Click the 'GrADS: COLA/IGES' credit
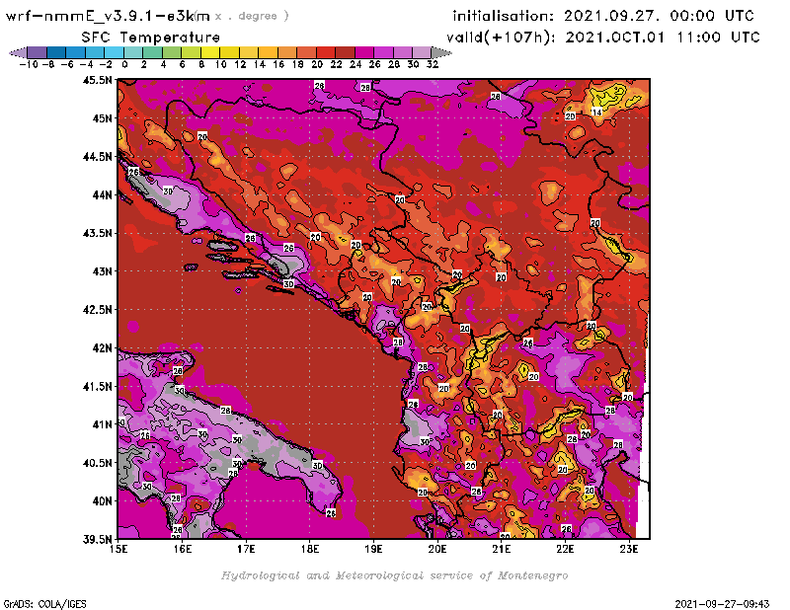 pyautogui.click(x=44, y=603)
